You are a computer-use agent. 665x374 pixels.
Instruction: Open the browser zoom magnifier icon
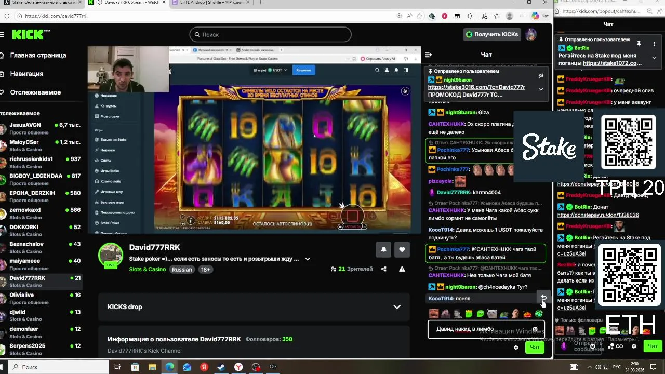click(399, 16)
